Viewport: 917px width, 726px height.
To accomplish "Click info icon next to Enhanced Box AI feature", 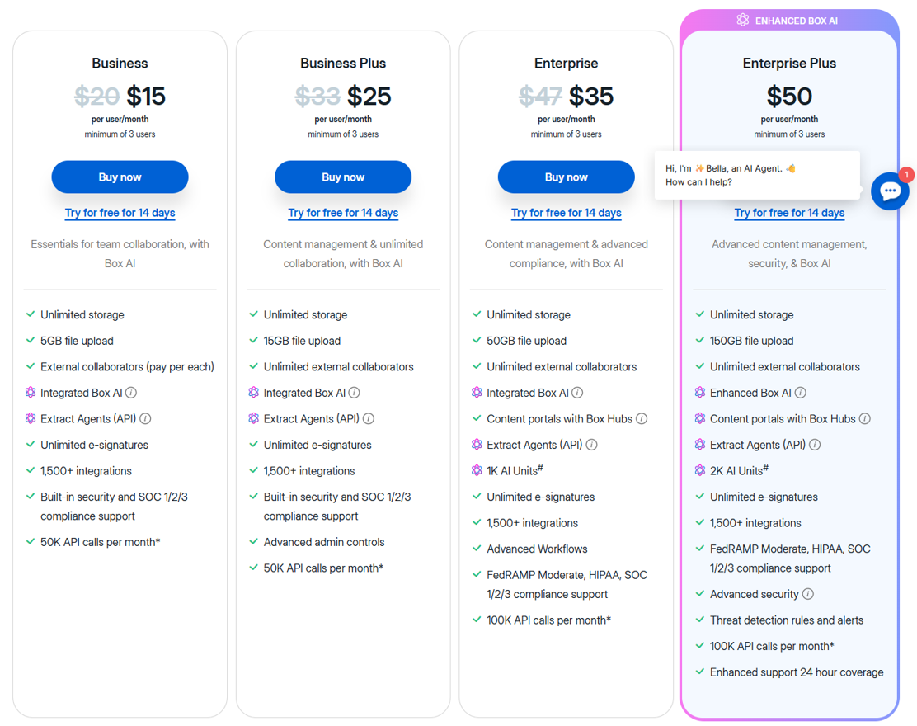I will pos(801,393).
